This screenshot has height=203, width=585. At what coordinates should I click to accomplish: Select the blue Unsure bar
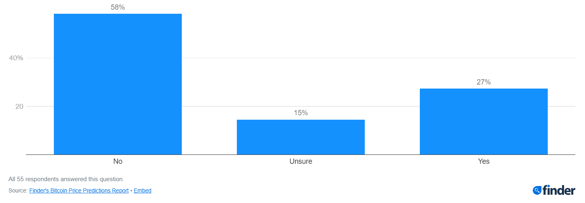pyautogui.click(x=301, y=137)
